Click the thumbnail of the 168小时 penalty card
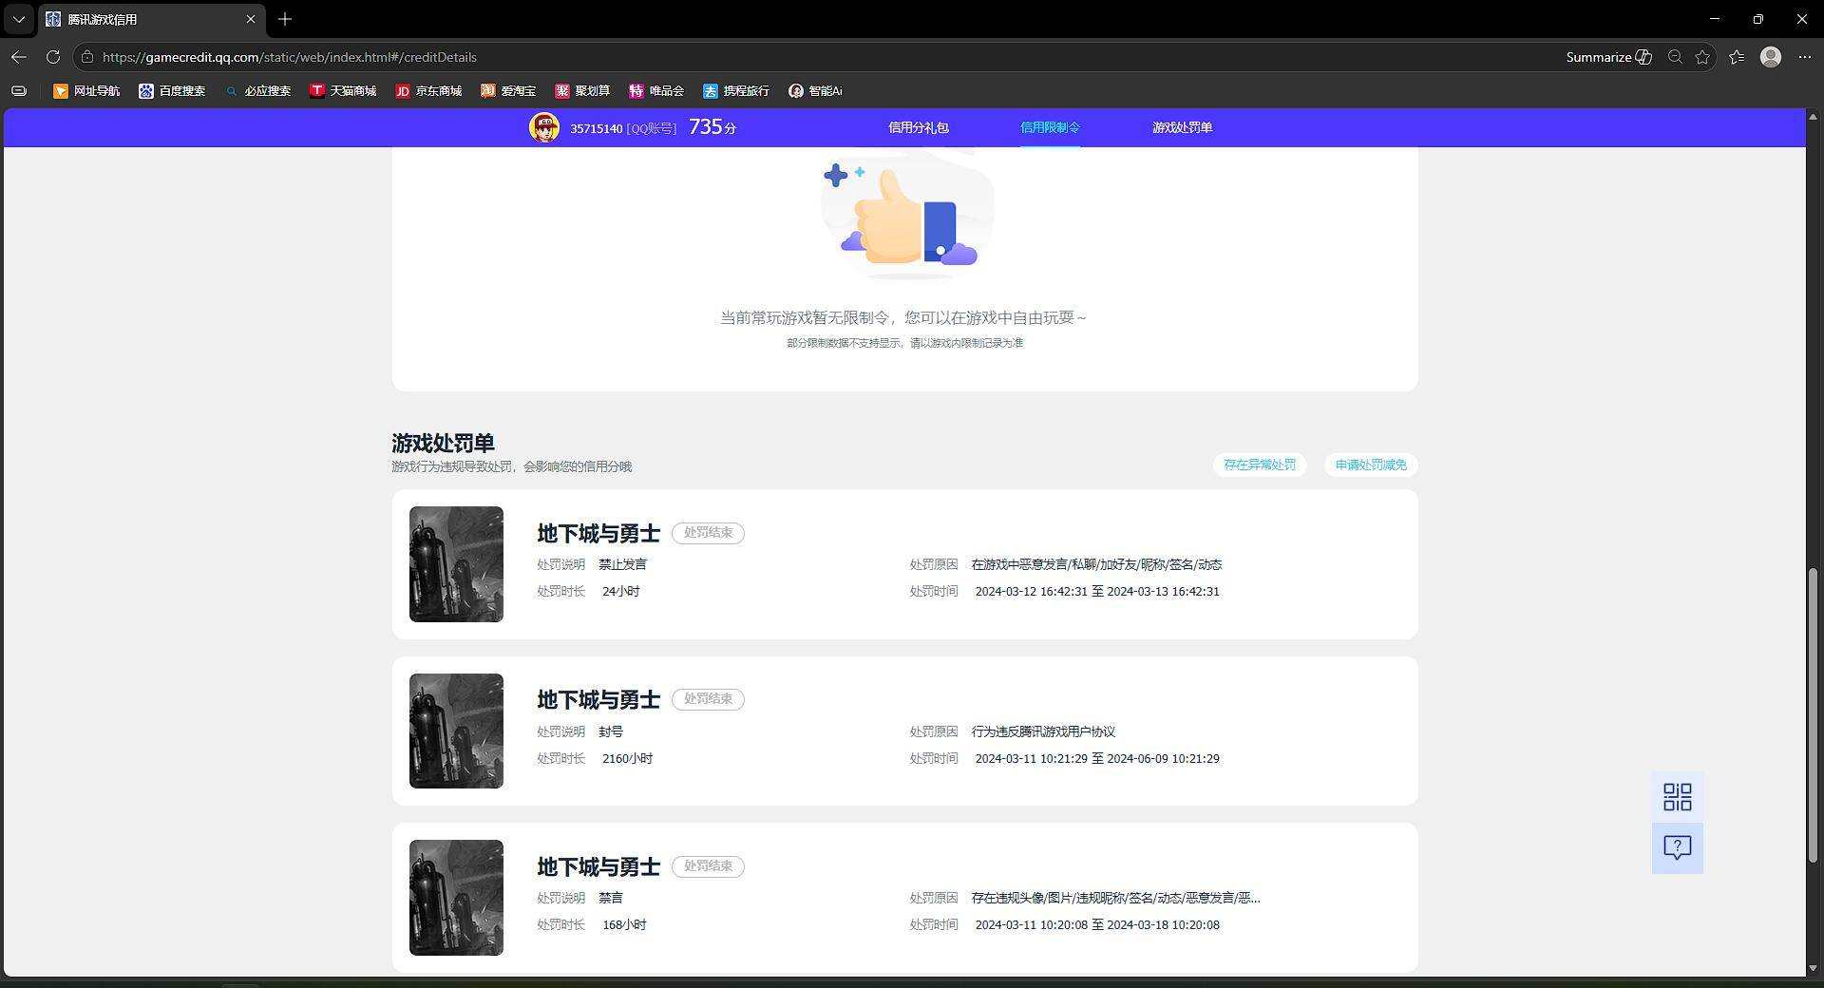This screenshot has width=1824, height=988. click(x=456, y=898)
